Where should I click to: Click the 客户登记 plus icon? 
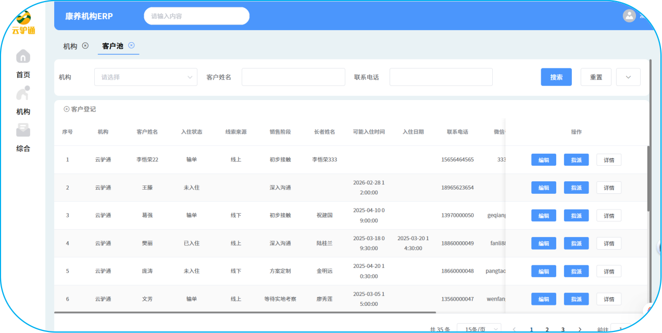click(x=66, y=109)
